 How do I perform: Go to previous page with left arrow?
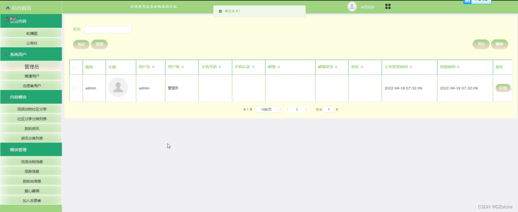click(288, 109)
